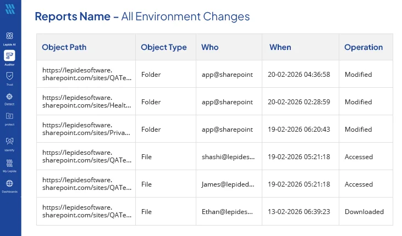The width and height of the screenshot is (402, 236).
Task: Click timestamp 20-02-2026 02:28:59
Action: 299,102
